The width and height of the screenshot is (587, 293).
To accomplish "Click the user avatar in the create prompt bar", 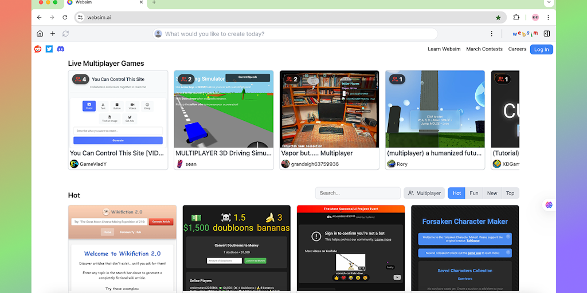I will point(158,34).
